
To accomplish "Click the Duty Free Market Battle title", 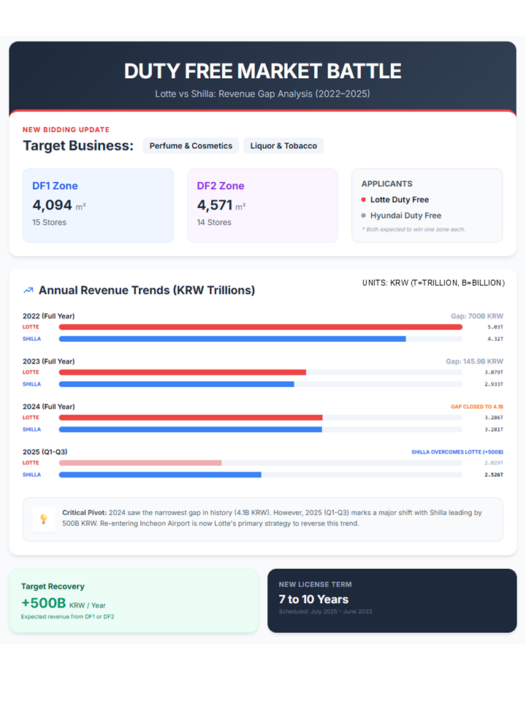I will point(262,71).
